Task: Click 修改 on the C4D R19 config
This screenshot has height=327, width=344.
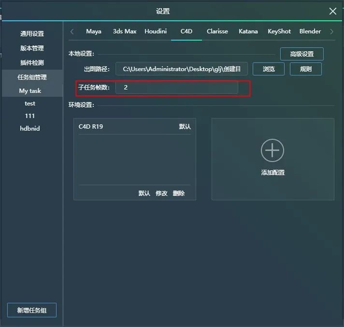Action: 161,193
